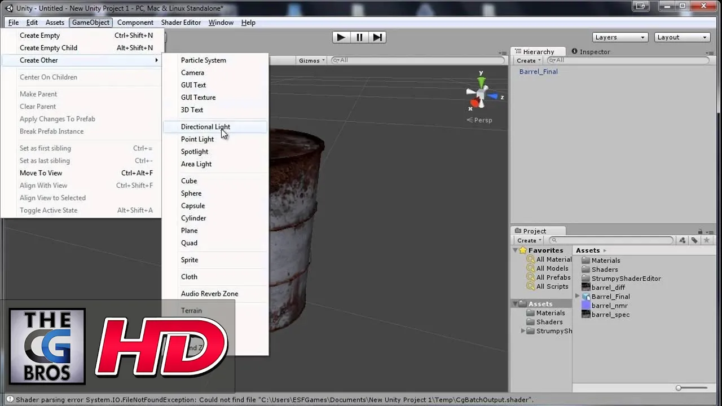Choose Create Empty from the GameObject menu
Viewport: 722px width, 406px height.
point(83,36)
